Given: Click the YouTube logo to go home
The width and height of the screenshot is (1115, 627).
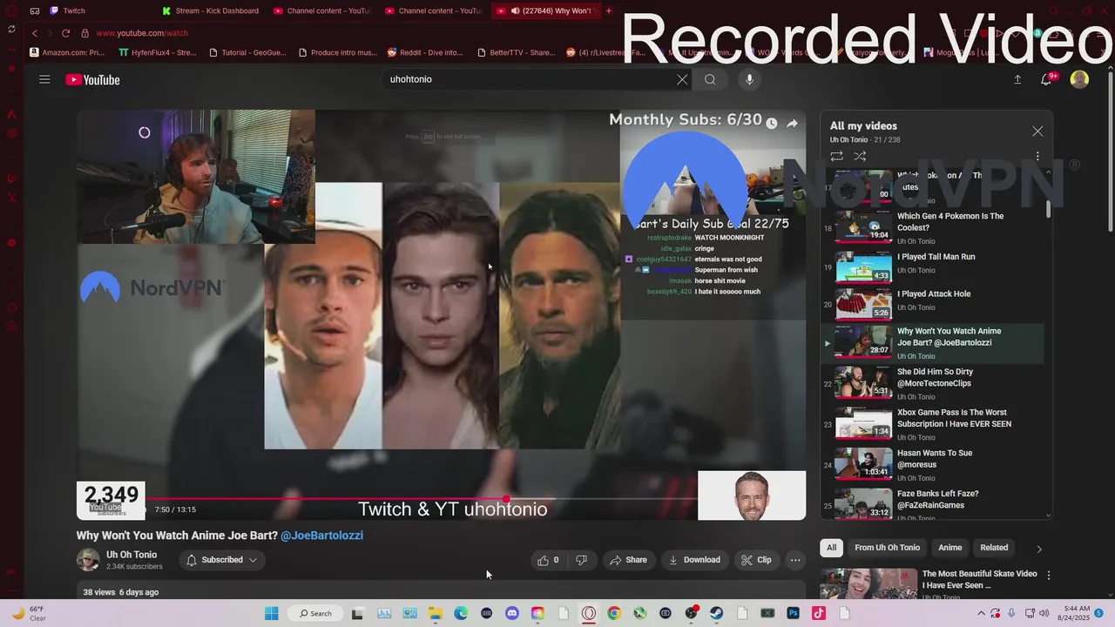Looking at the screenshot, I should (92, 79).
